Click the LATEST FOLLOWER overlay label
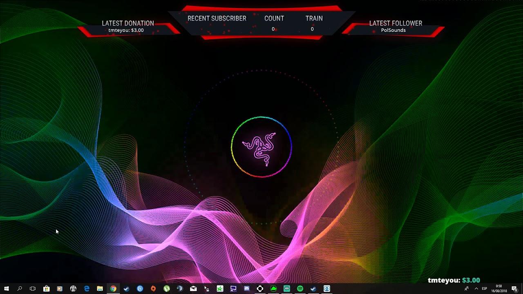Viewport: 523px width, 294px height. point(396,23)
